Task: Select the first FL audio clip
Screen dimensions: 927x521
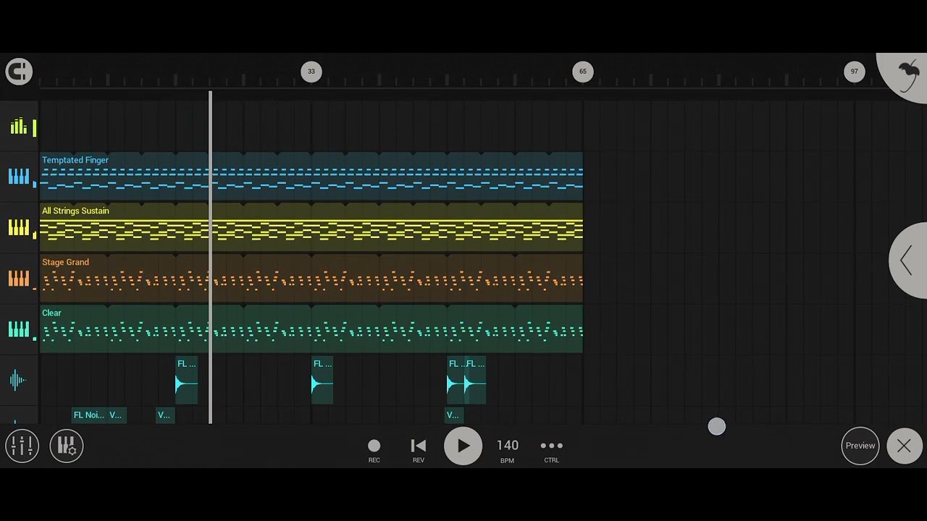Action: pos(186,380)
